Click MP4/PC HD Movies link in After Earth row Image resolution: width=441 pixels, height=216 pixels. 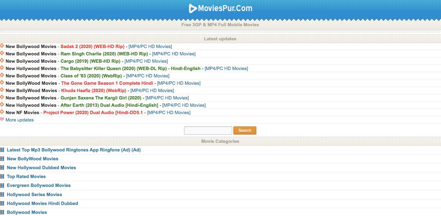[184, 105]
